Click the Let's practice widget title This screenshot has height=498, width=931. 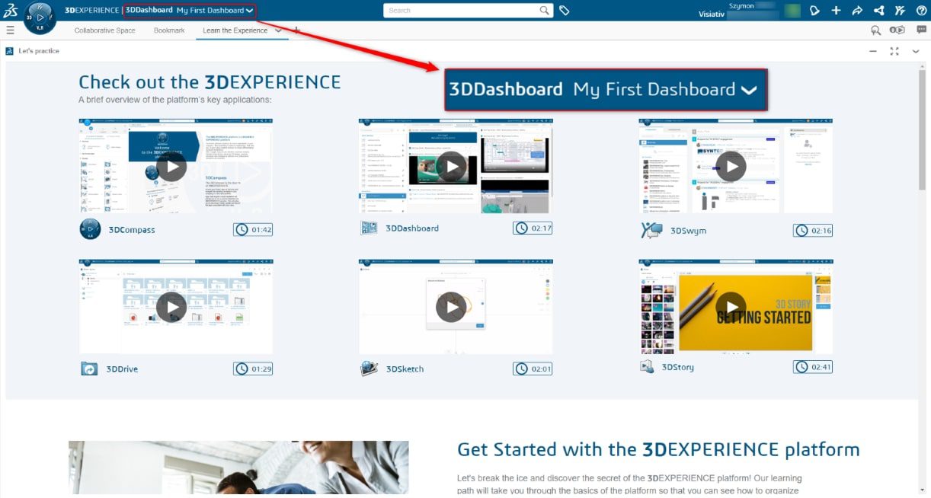[39, 51]
